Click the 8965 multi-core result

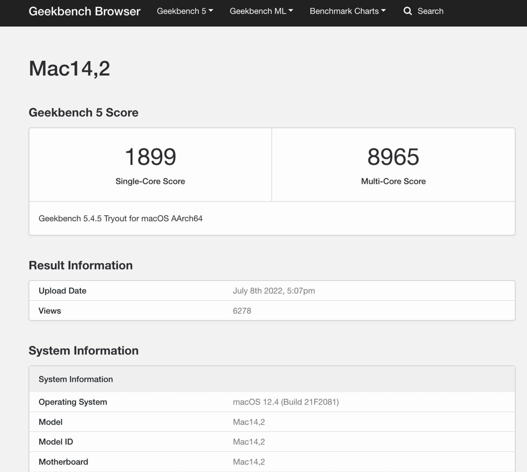pyautogui.click(x=393, y=156)
